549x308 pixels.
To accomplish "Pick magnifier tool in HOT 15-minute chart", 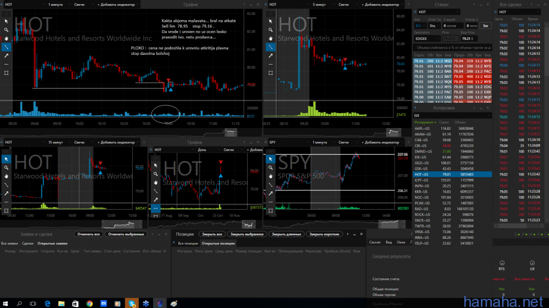I will click(x=6, y=167).
